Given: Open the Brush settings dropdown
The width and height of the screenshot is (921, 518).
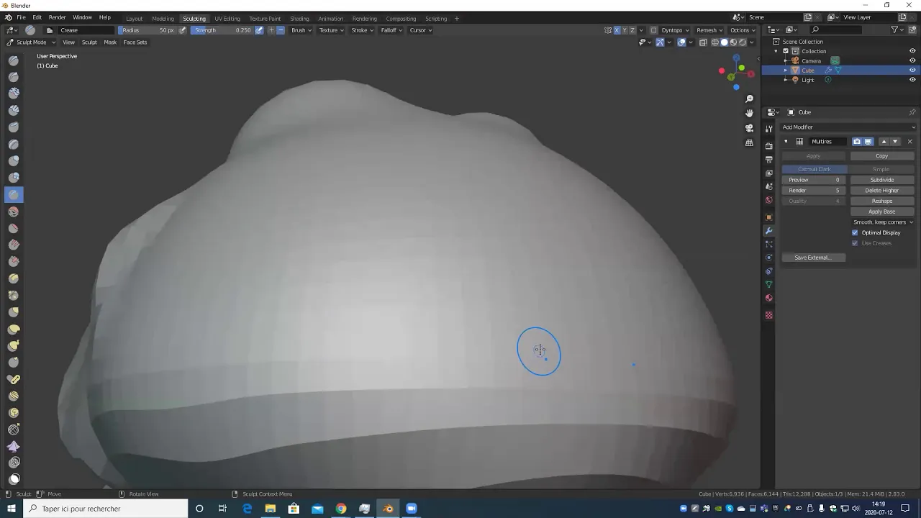Looking at the screenshot, I should click(x=301, y=30).
